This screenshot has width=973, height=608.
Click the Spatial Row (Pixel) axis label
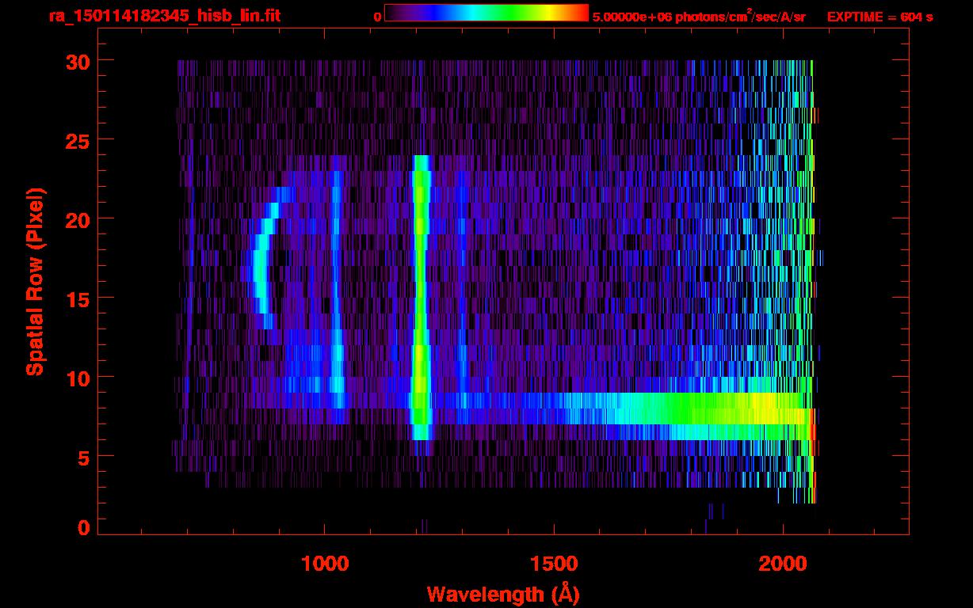[x=34, y=281]
